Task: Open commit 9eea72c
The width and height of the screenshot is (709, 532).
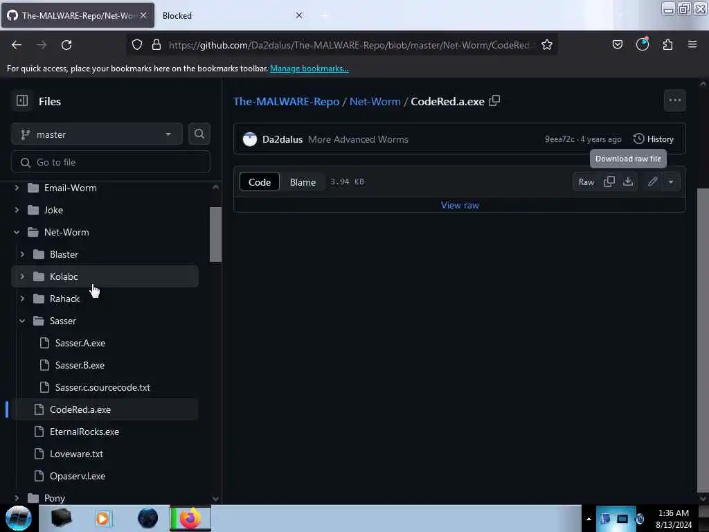Action: pyautogui.click(x=559, y=139)
